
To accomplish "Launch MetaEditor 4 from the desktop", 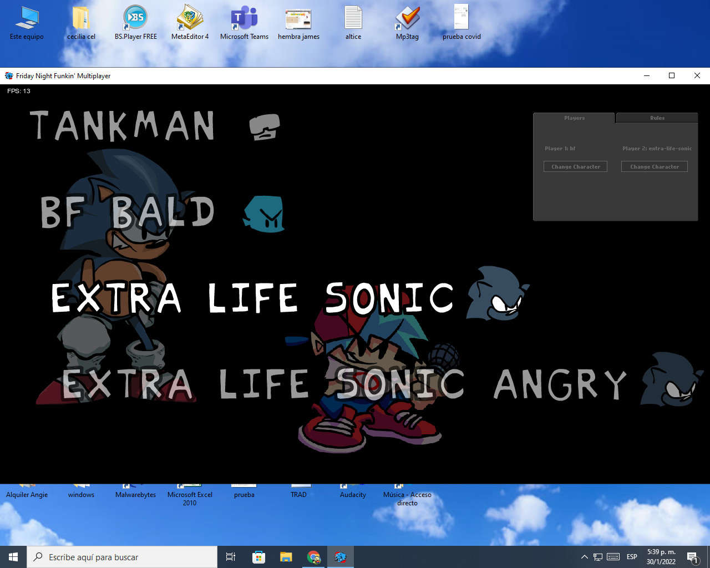I will pyautogui.click(x=190, y=17).
